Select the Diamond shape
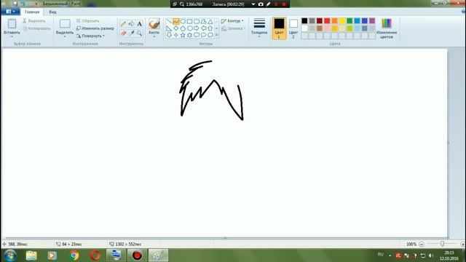 (176, 28)
